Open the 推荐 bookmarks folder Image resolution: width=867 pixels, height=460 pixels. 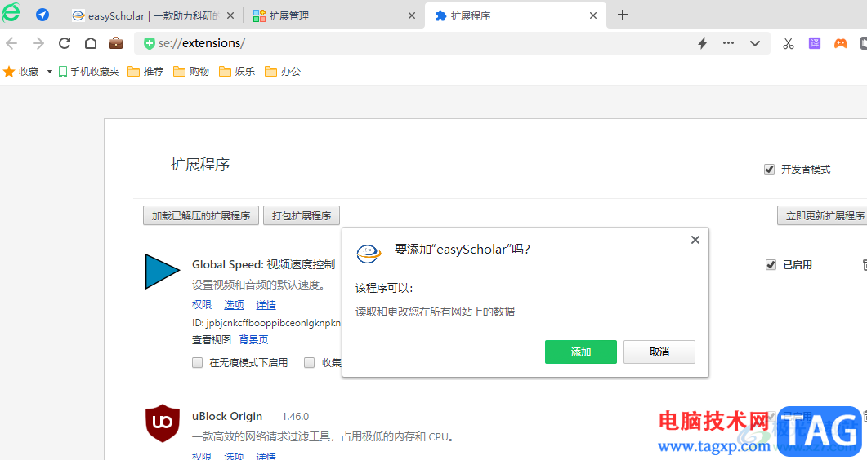[x=146, y=72]
